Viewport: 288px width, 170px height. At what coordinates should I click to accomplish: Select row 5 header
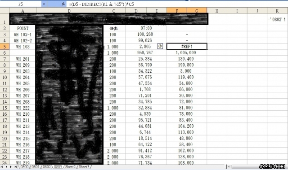coord(4,47)
